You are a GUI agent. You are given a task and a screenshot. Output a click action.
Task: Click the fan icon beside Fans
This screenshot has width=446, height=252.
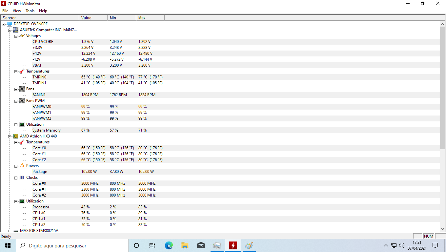pyautogui.click(x=22, y=89)
